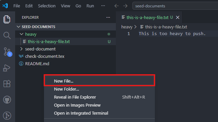The height and width of the screenshot is (122, 218).
Task: Open the Run menu
Action: 90,6
